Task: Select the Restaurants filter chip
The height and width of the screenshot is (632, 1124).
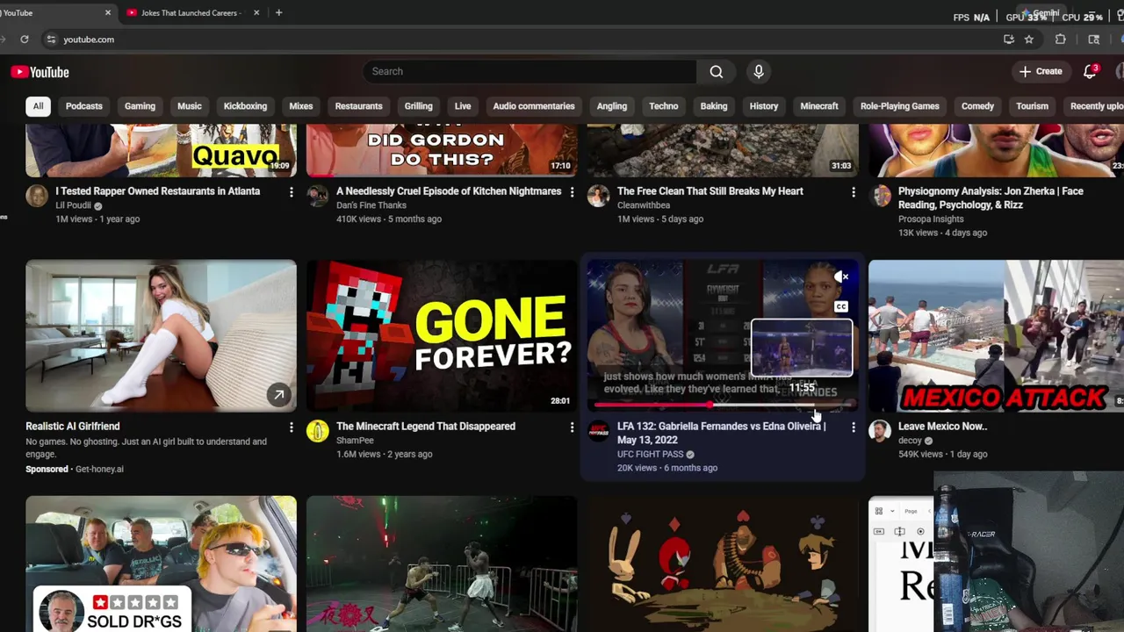Action: 358,106
